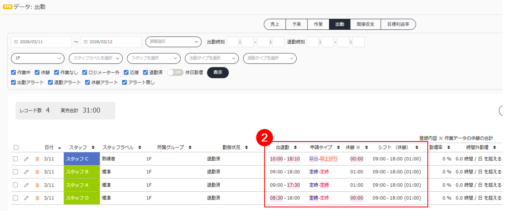505x211 pixels.
Task: Toggle 作業中 checkbox
Action: (14, 72)
